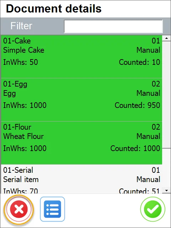Select the 01-Flour Wheat Flour row
Viewport: 171px width, 228px height.
pyautogui.click(x=82, y=143)
